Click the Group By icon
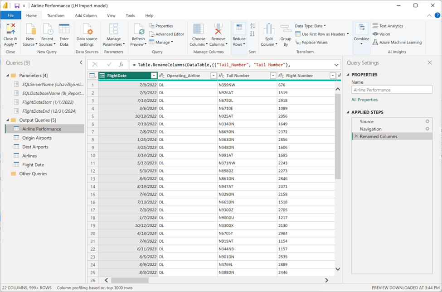The width and height of the screenshot is (442, 292). [x=286, y=29]
